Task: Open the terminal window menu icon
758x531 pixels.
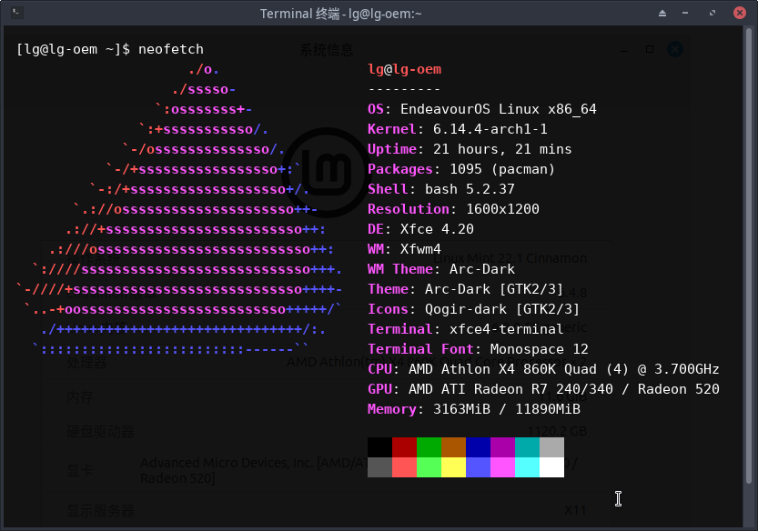Action: (x=16, y=12)
